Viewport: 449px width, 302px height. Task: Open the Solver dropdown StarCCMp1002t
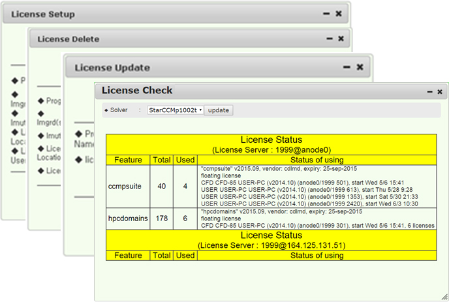click(176, 110)
